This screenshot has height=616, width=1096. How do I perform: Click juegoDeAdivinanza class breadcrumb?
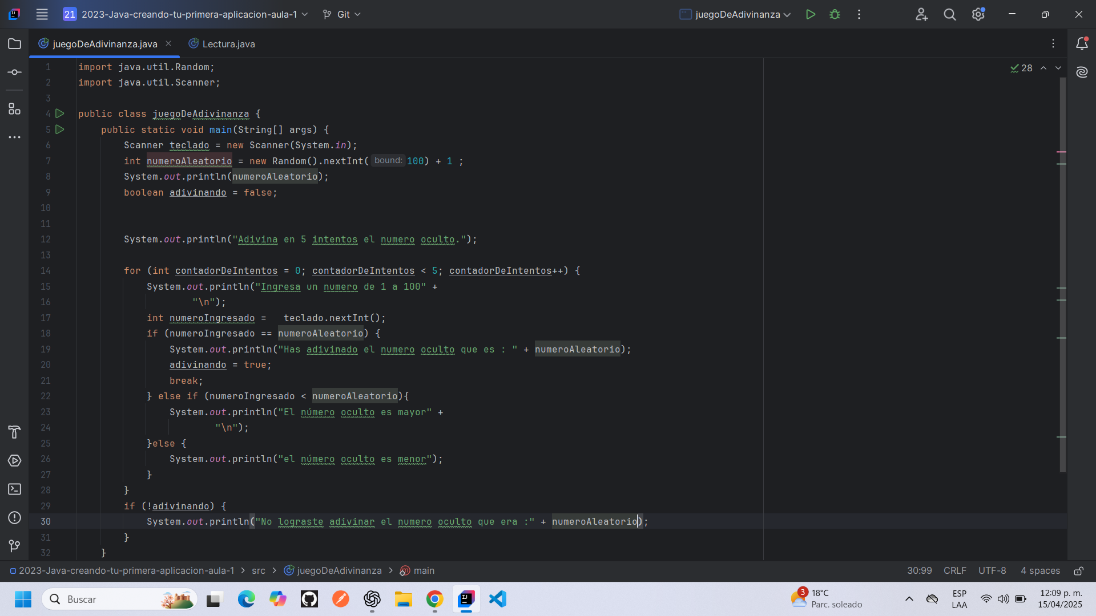pyautogui.click(x=333, y=571)
